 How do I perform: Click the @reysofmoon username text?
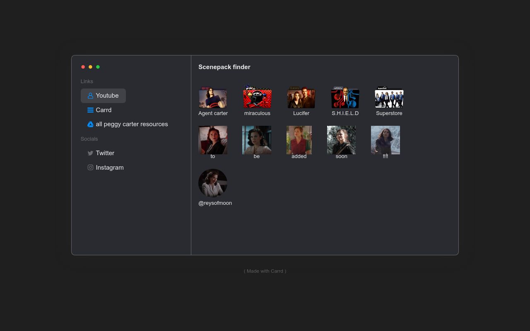[x=215, y=203]
